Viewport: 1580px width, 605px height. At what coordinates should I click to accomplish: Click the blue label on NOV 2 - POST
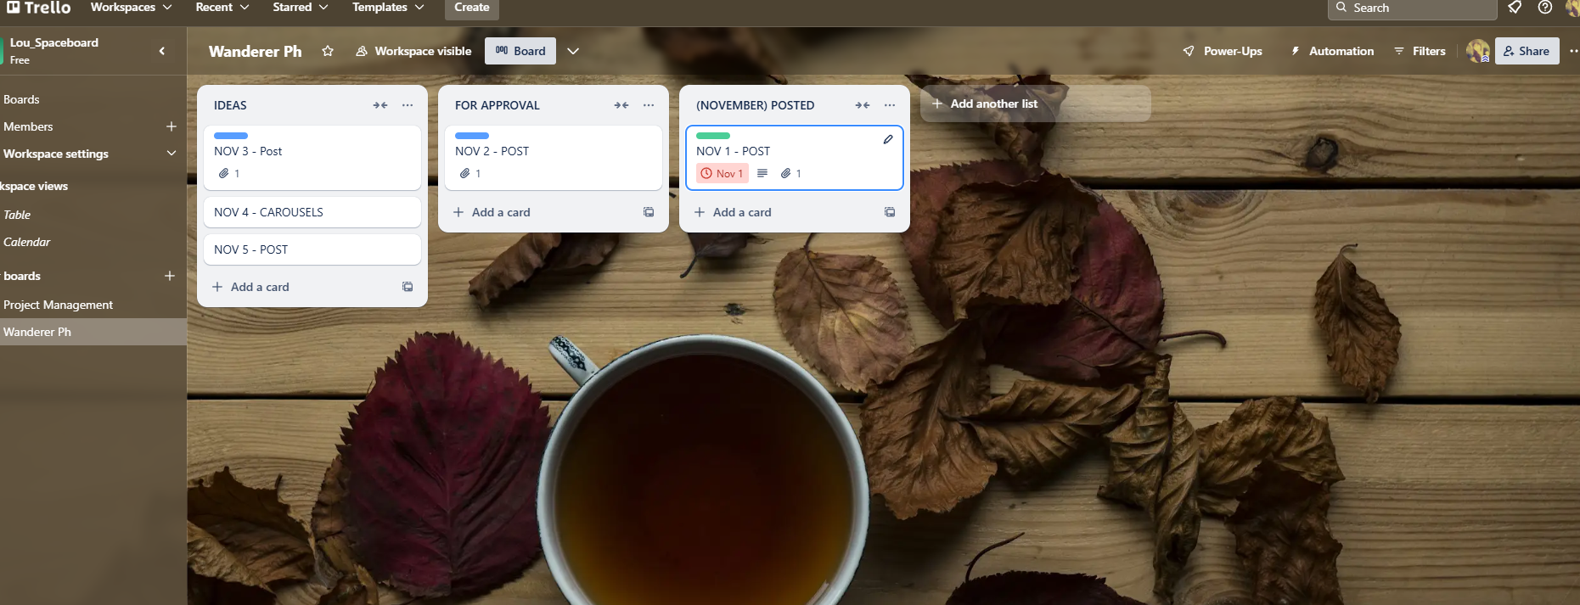(x=472, y=136)
